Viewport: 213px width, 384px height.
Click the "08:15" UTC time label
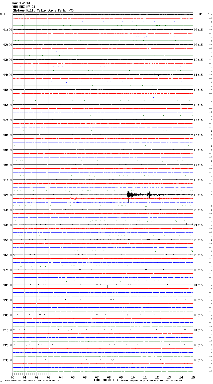click(x=198, y=30)
